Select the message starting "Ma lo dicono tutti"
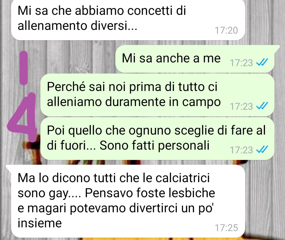Image resolution: width=285 pixels, height=240 pixels. click(125, 201)
